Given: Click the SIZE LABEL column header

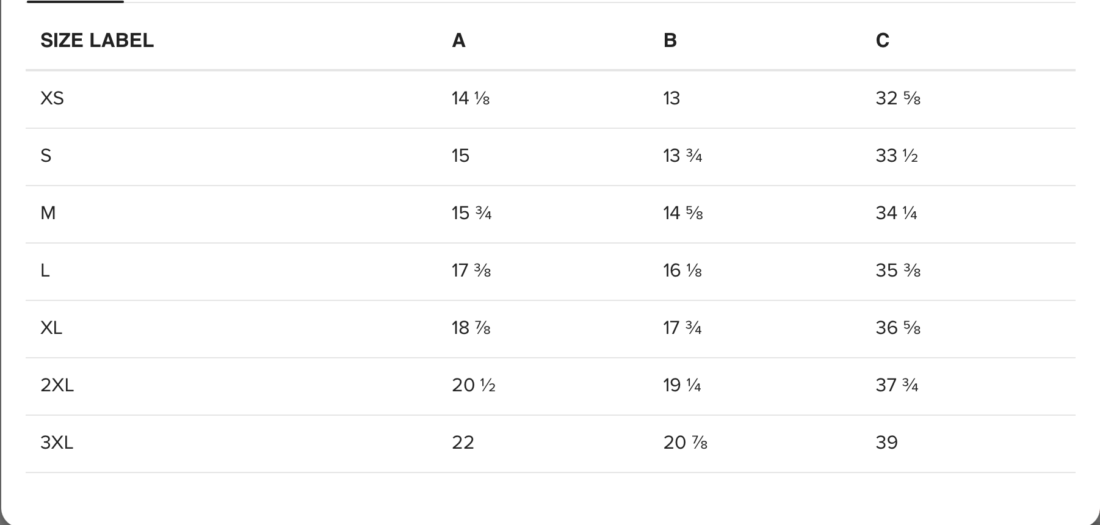Looking at the screenshot, I should 97,40.
